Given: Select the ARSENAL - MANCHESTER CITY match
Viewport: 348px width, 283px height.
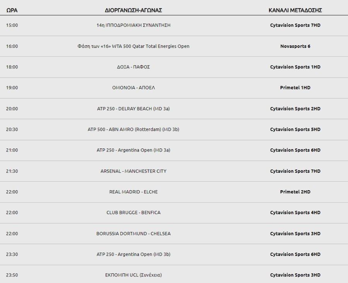Looking at the screenshot, I should [133, 171].
